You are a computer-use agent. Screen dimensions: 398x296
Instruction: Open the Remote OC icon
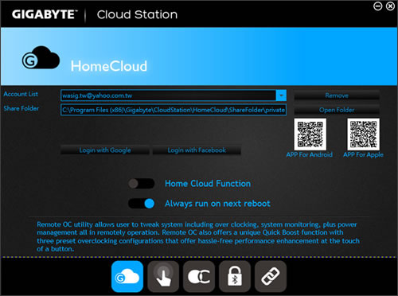(199, 276)
